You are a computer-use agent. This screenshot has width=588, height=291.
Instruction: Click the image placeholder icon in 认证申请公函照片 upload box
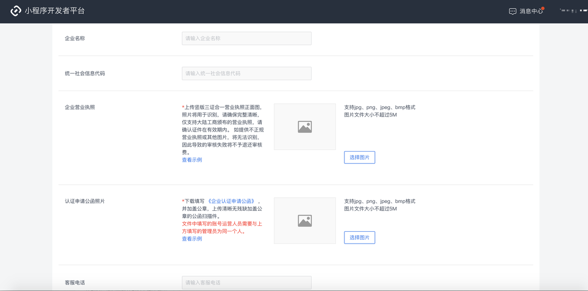[304, 220]
